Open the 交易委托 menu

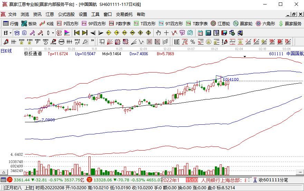124,15
